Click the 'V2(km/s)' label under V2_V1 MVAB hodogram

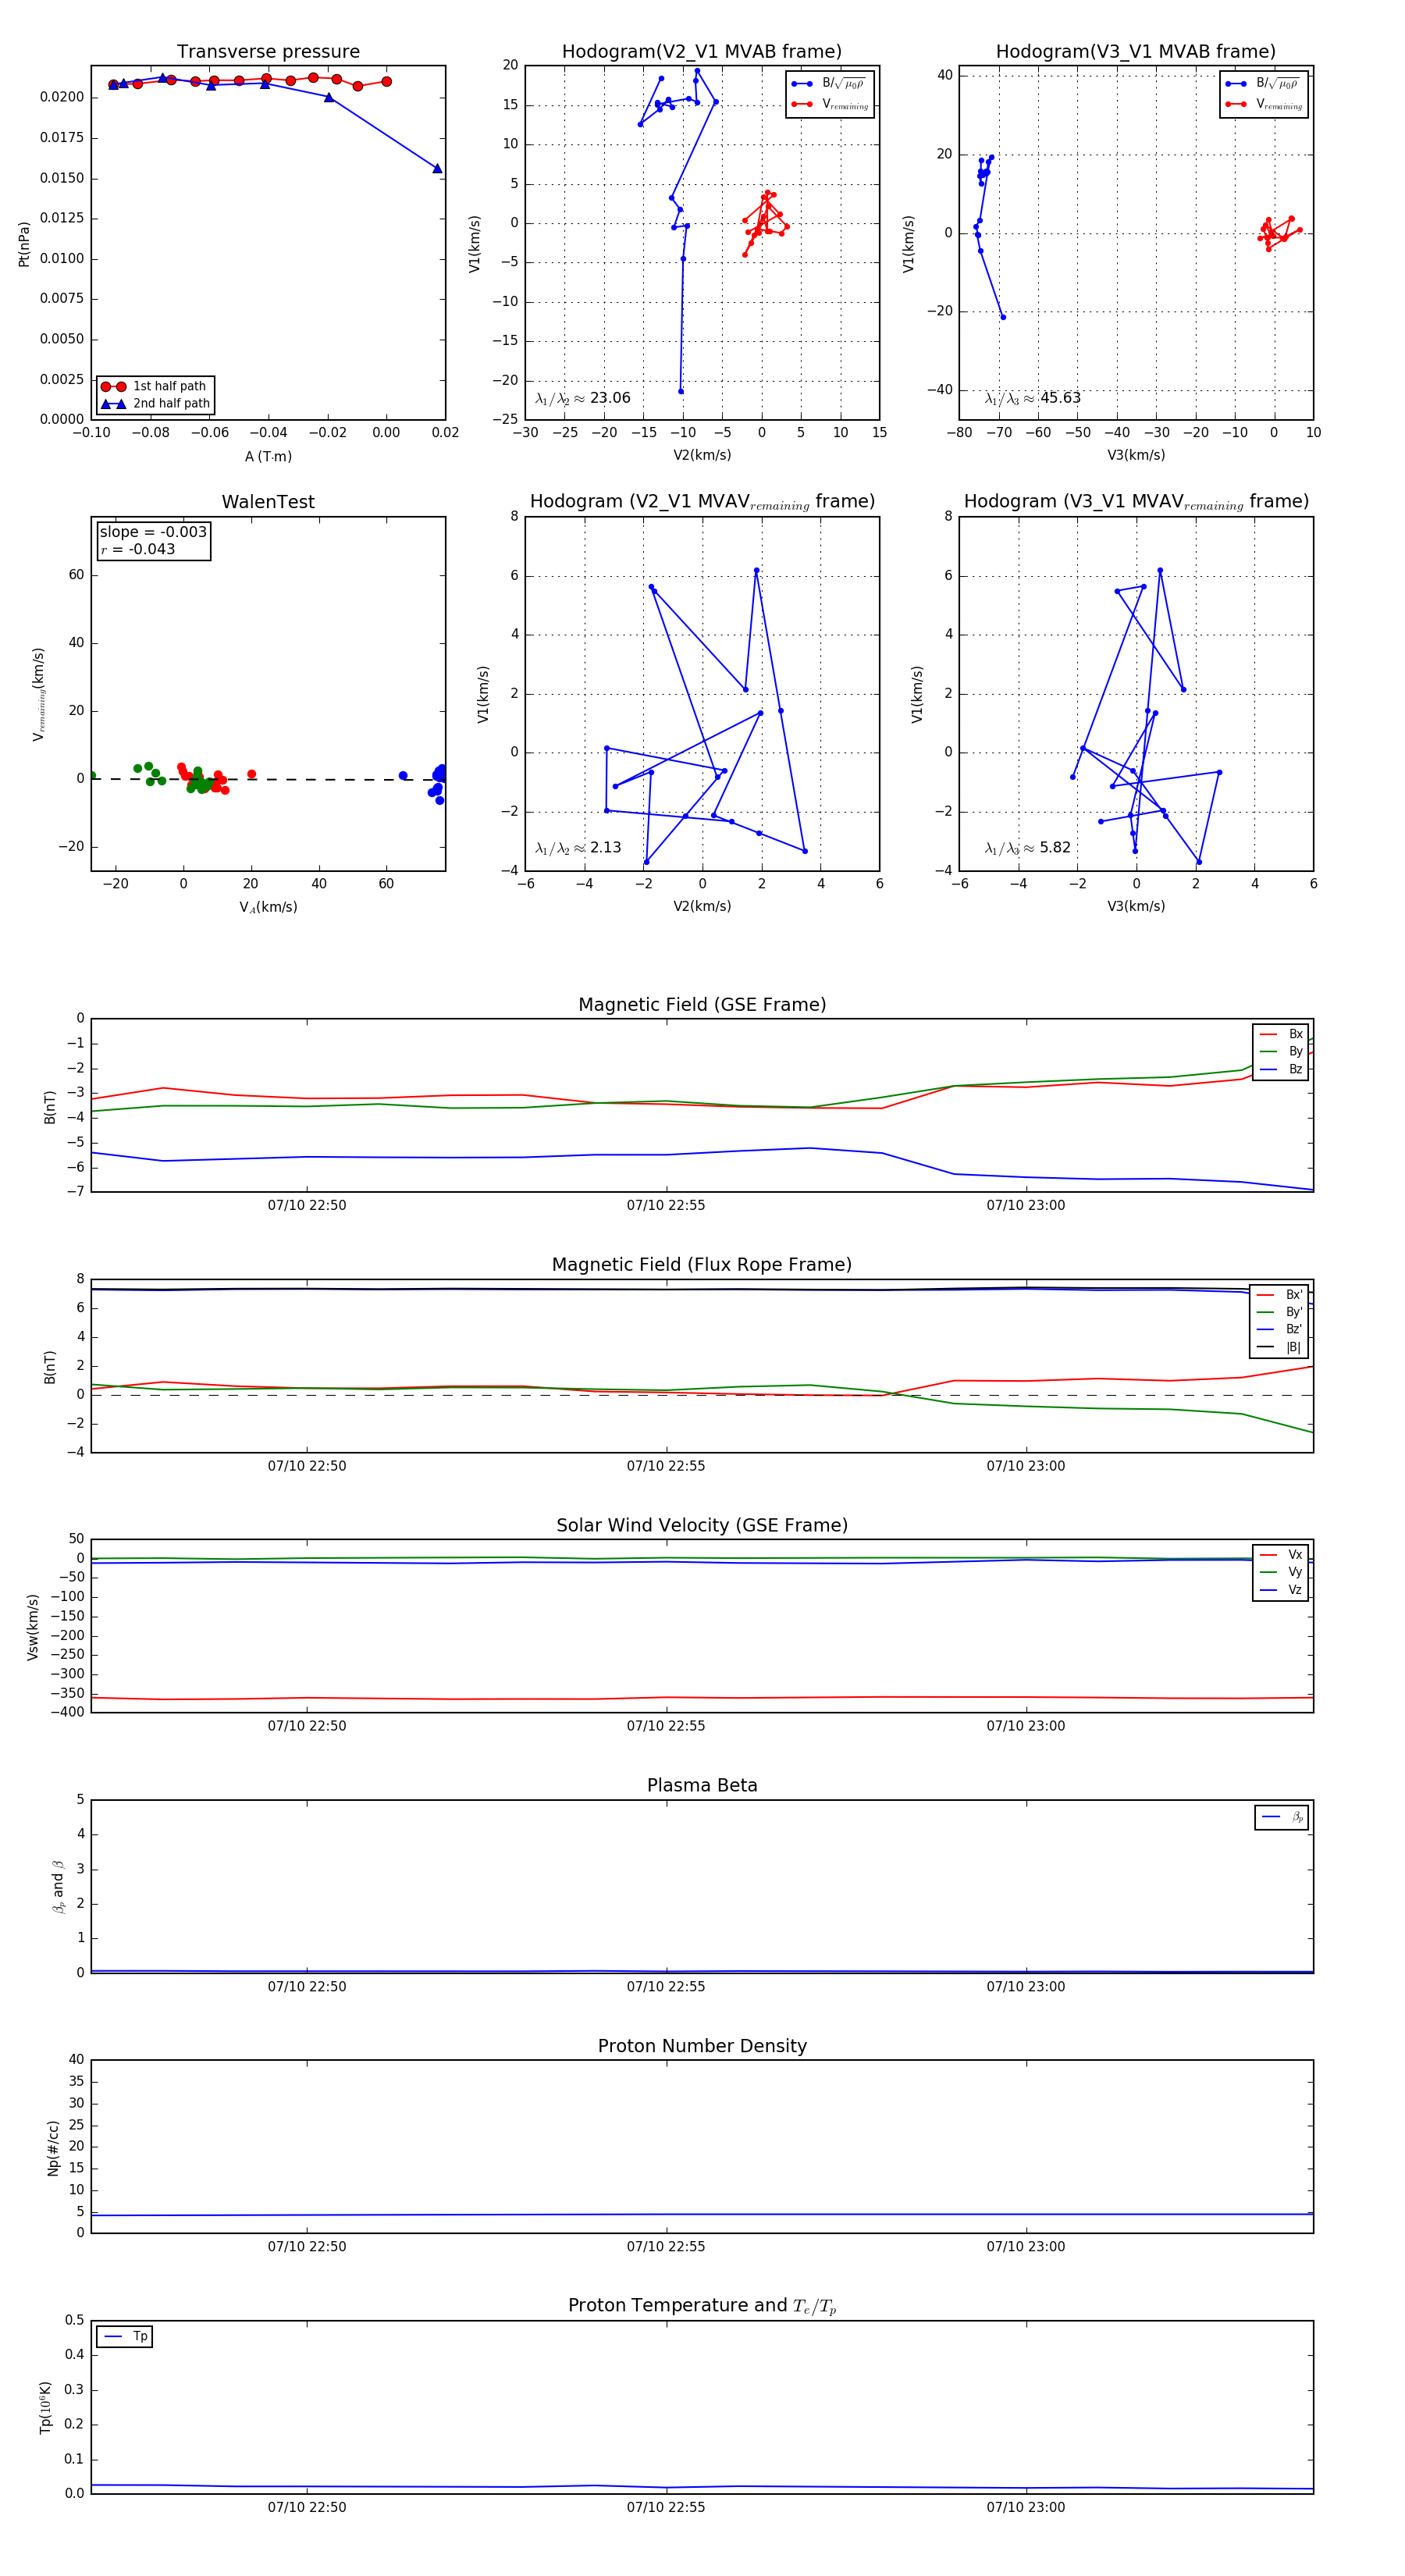(702, 456)
